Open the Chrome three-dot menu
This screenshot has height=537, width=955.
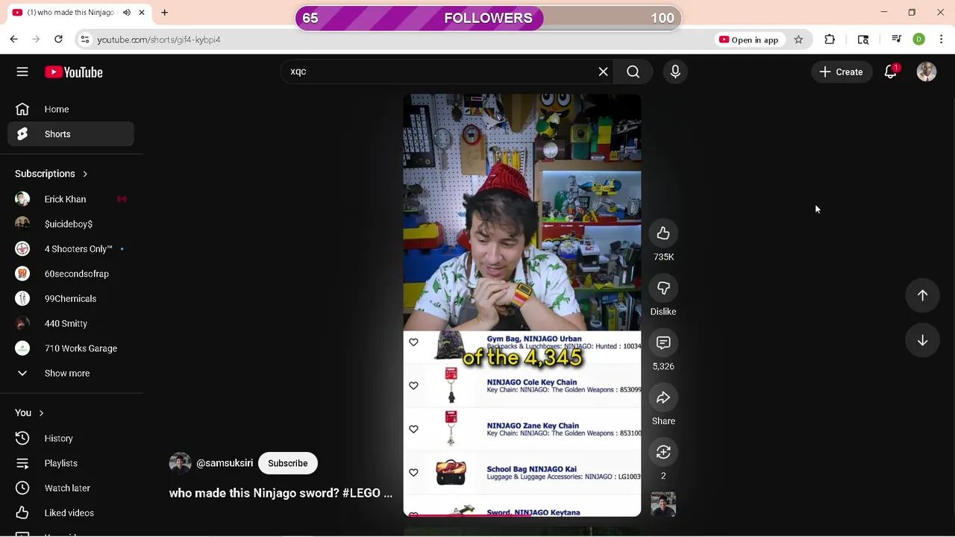pyautogui.click(x=942, y=40)
